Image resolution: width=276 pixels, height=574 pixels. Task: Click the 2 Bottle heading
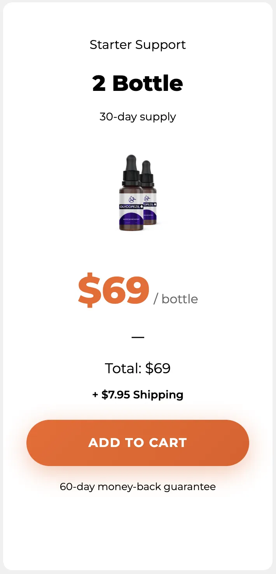(138, 83)
